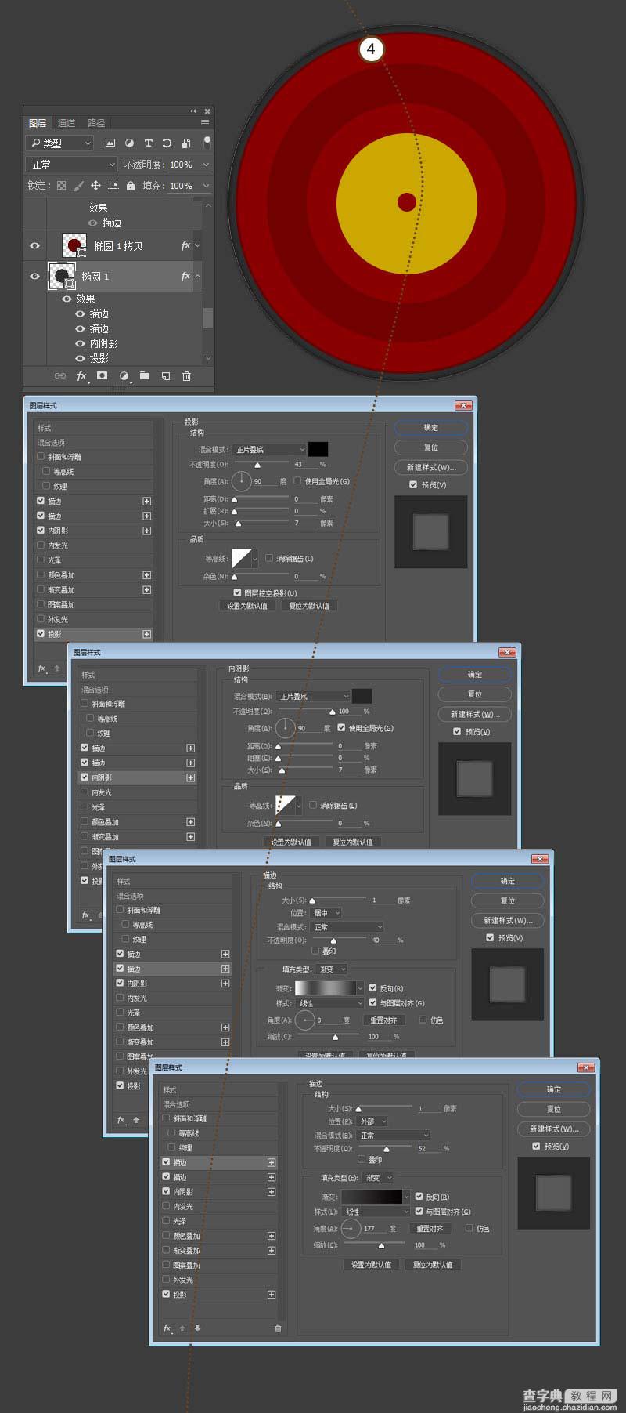This screenshot has height=1413, width=626.
Task: Click lock image pixels brush icon
Action: (78, 186)
